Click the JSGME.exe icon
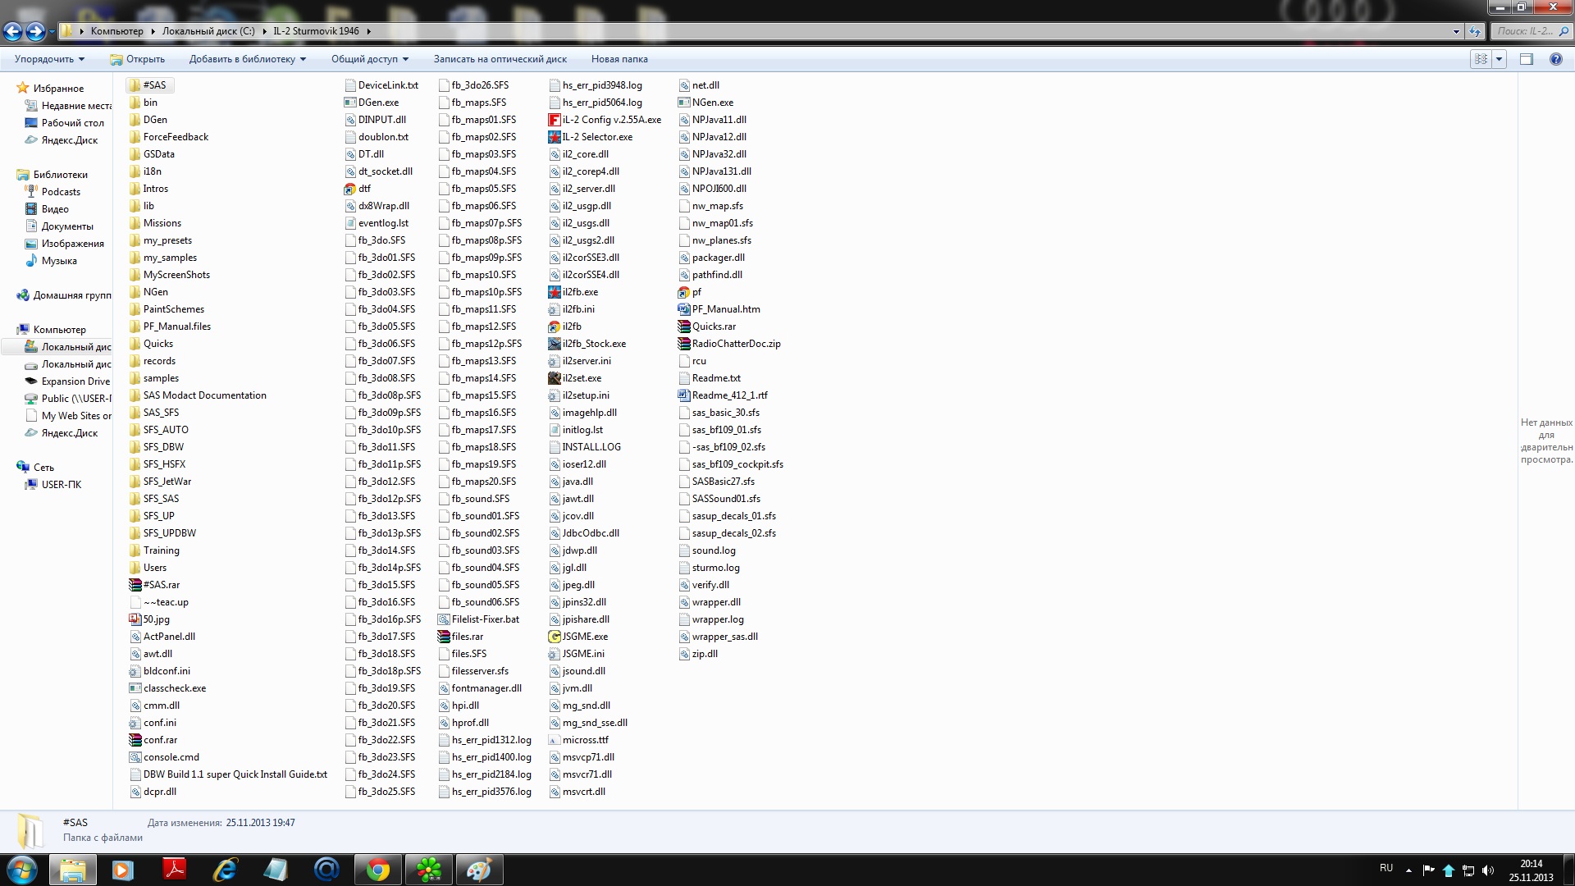Image resolution: width=1575 pixels, height=886 pixels. pyautogui.click(x=555, y=637)
